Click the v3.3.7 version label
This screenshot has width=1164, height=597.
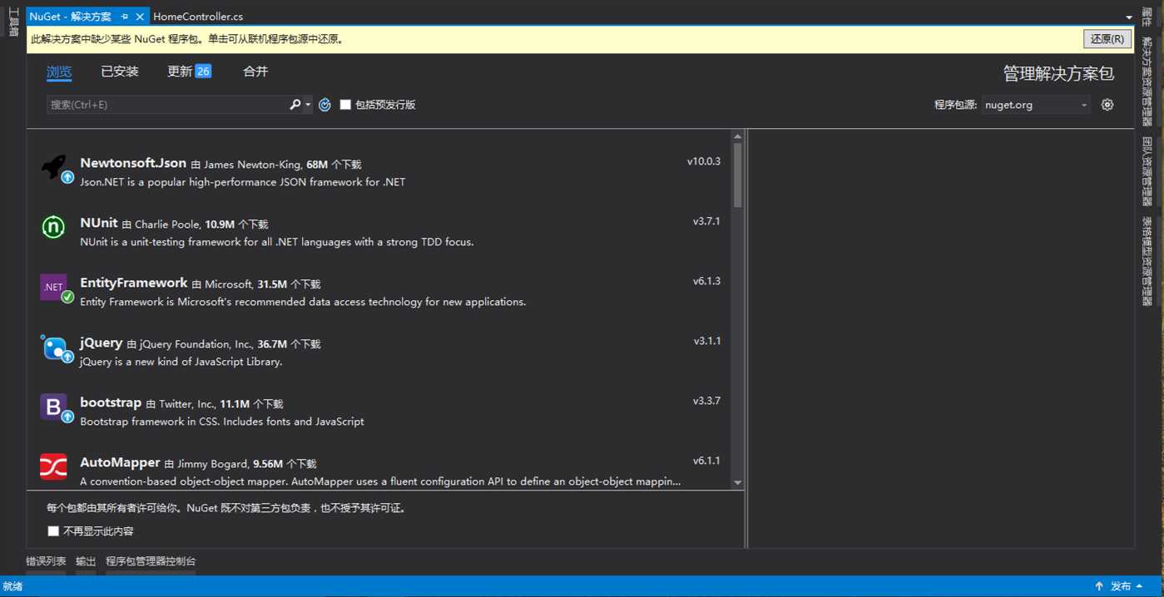[x=706, y=401]
